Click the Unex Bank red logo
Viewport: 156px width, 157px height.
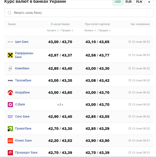coord(10,141)
